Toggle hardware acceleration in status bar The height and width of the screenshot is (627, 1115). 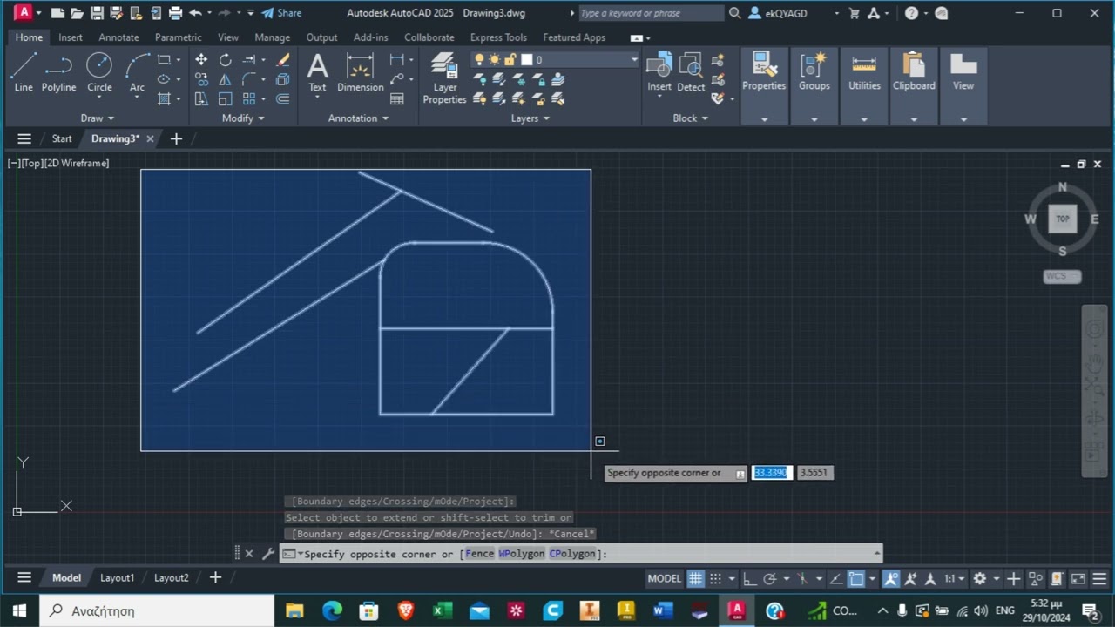(1057, 578)
